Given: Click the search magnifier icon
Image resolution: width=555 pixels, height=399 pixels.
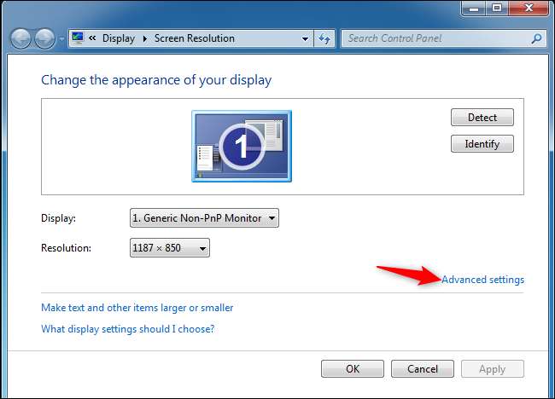Looking at the screenshot, I should (x=536, y=38).
